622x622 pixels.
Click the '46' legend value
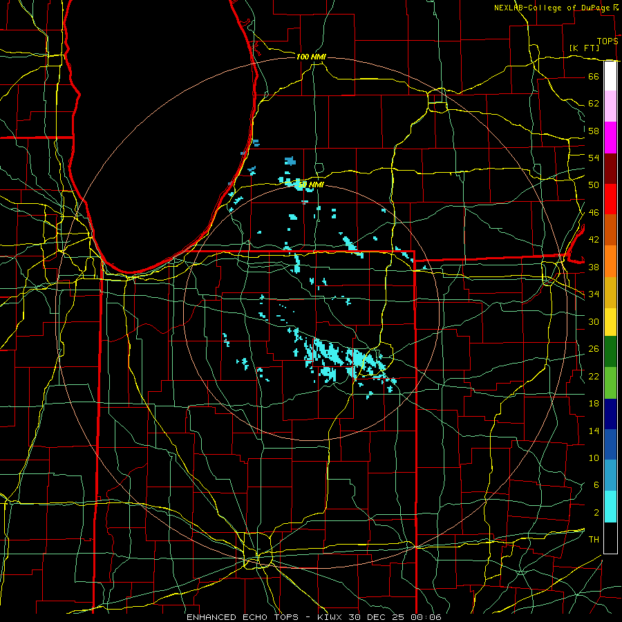[594, 213]
